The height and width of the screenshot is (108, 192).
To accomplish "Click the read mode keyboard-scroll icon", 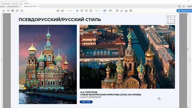I will pos(110,11).
